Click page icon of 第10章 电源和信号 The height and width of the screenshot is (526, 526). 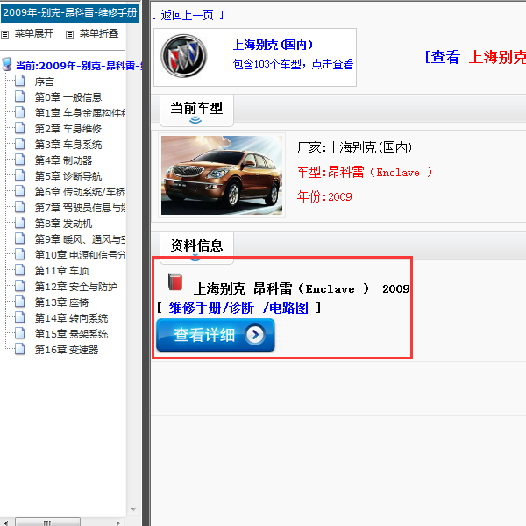click(20, 254)
